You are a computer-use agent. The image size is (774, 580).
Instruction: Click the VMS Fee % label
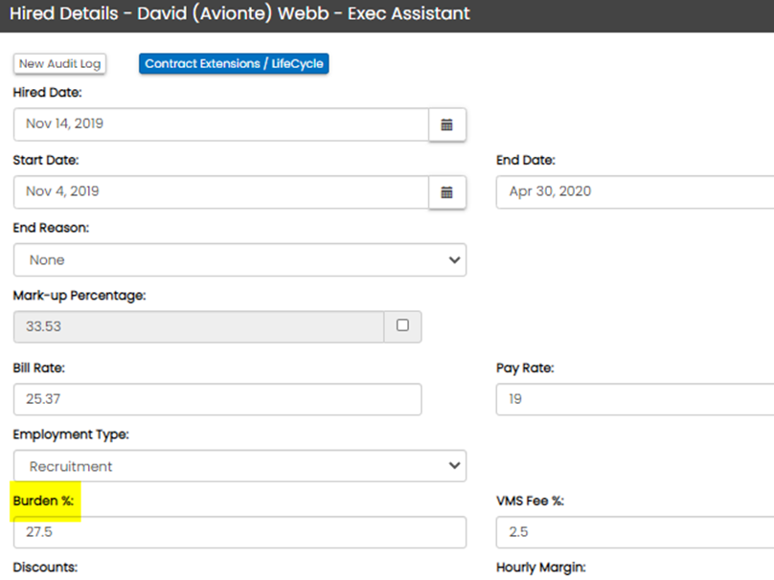[x=530, y=502]
